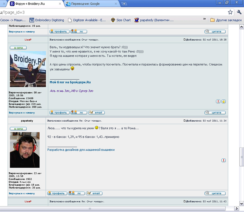Click the thumbs-up thank icon in LizaP's post
Viewport: 244px width, 212px height.
click(x=224, y=102)
